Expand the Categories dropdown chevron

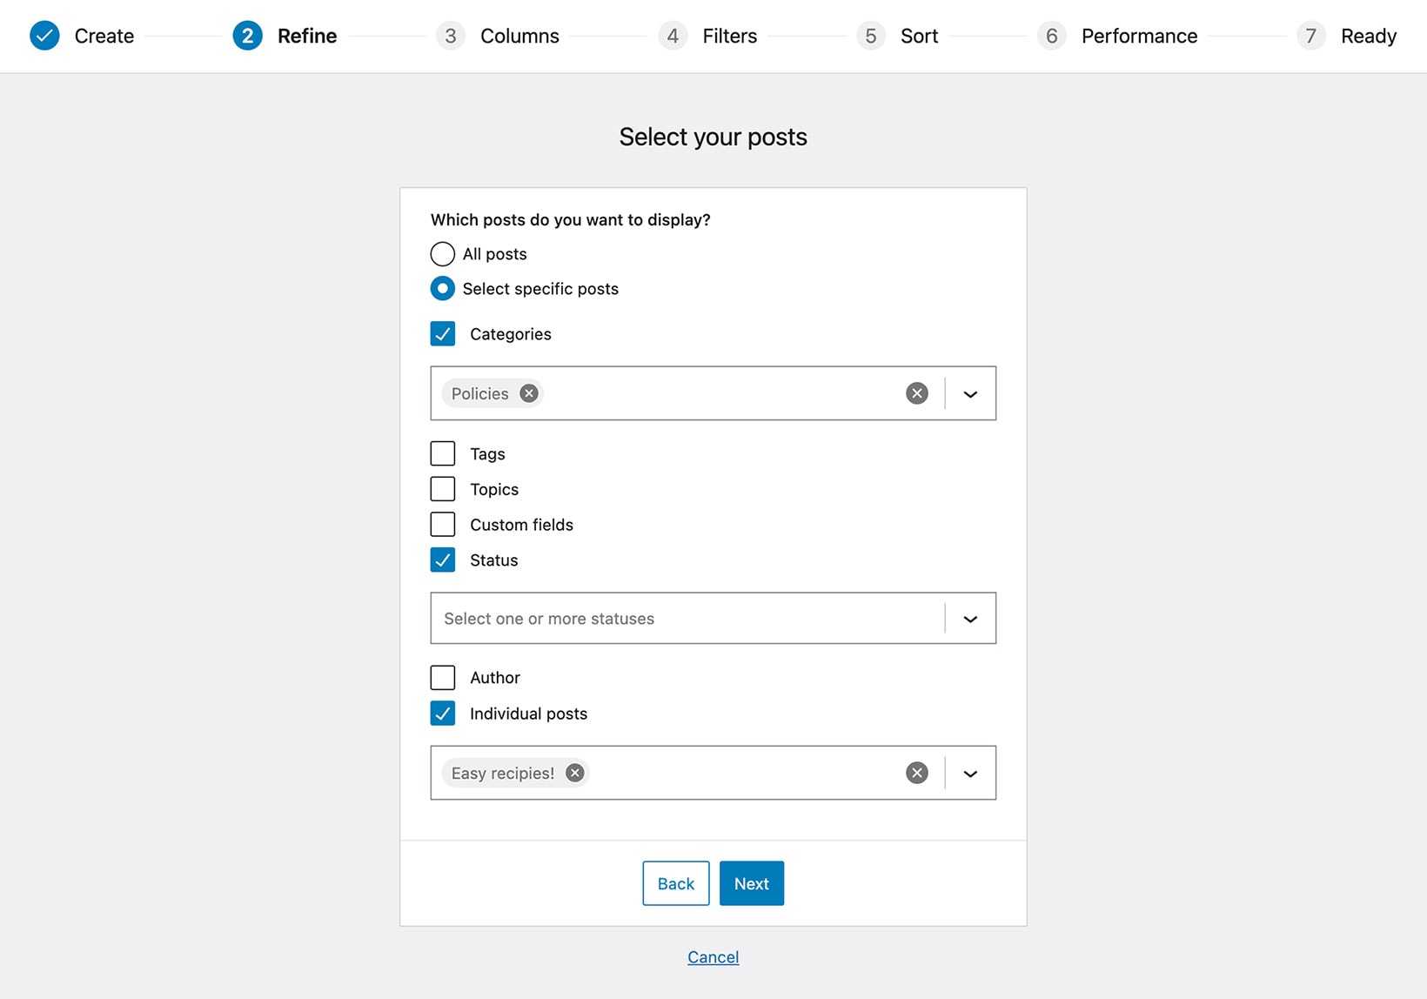coord(970,393)
